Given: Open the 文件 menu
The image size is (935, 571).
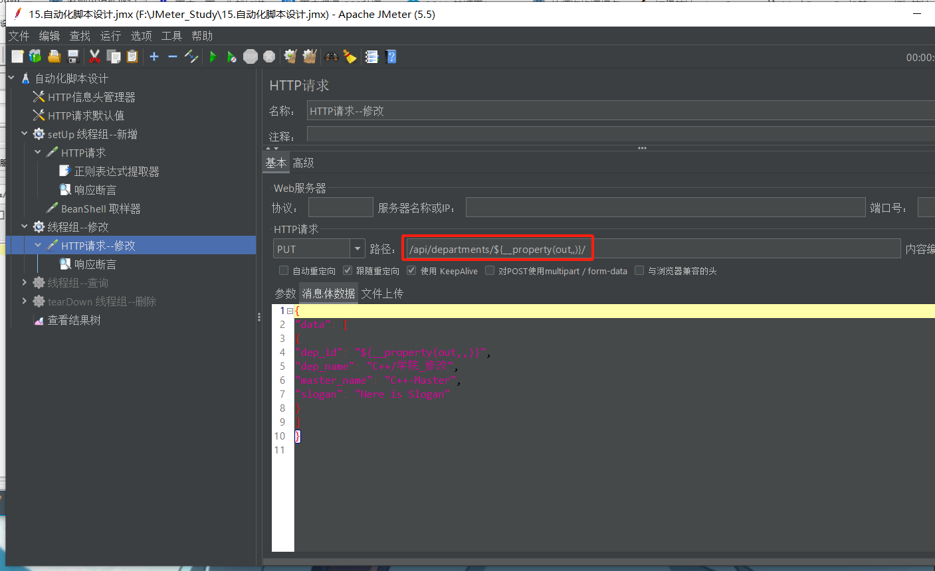Looking at the screenshot, I should pos(19,36).
